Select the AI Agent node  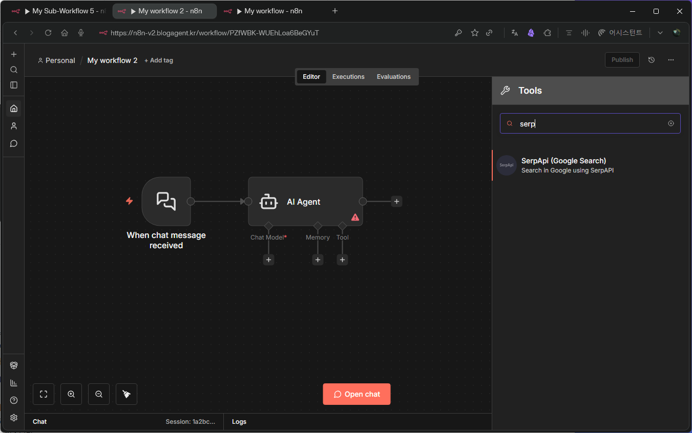[305, 202]
